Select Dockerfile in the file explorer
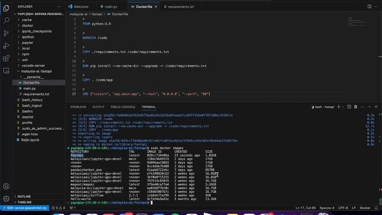The width and height of the screenshot is (382, 215). click(39, 83)
